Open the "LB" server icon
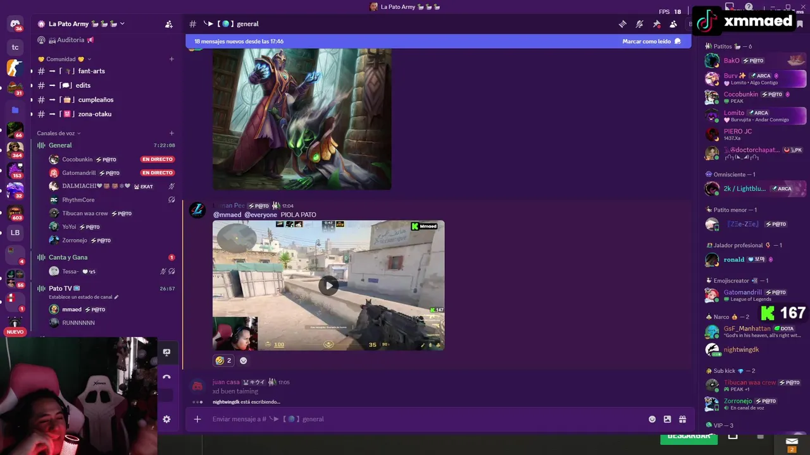The image size is (810, 455). point(15,233)
